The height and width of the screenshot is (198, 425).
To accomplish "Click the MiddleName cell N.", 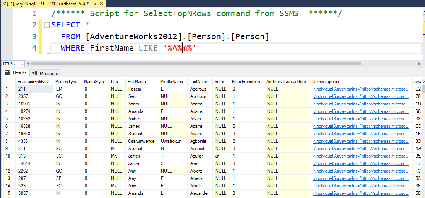I will coord(173,149).
